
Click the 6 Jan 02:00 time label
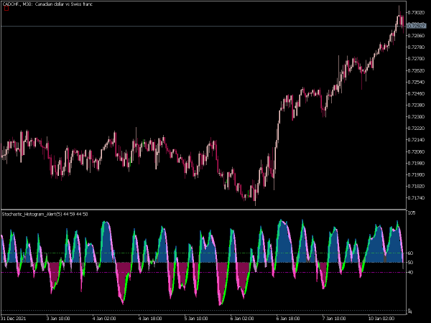[x=242, y=319]
